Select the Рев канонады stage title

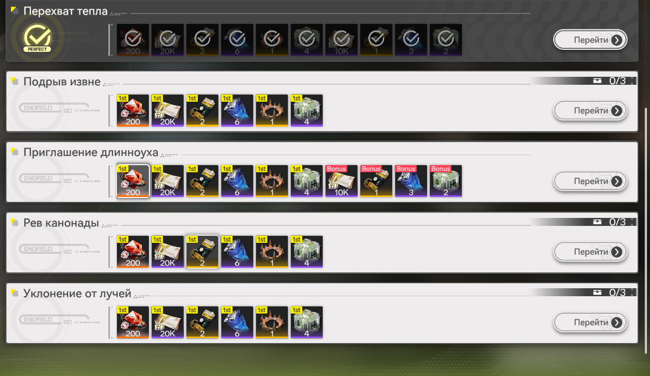(61, 223)
